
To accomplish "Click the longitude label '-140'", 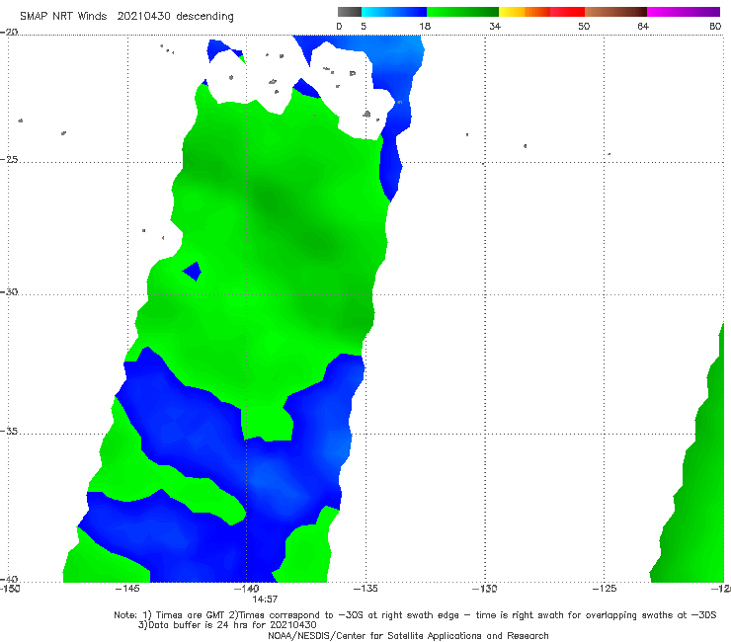I will (247, 589).
